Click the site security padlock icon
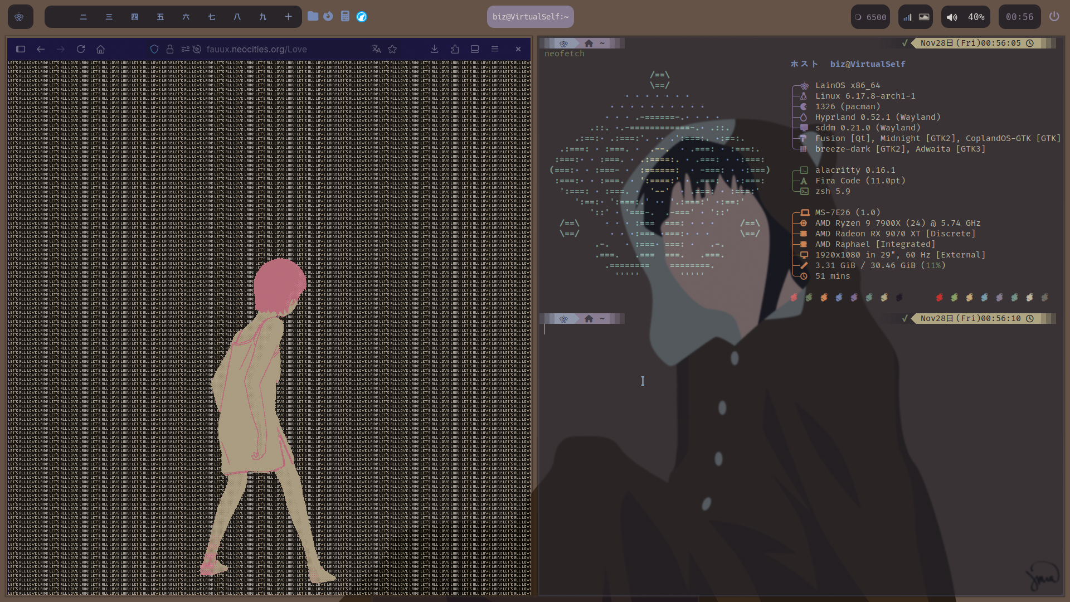 [170, 49]
